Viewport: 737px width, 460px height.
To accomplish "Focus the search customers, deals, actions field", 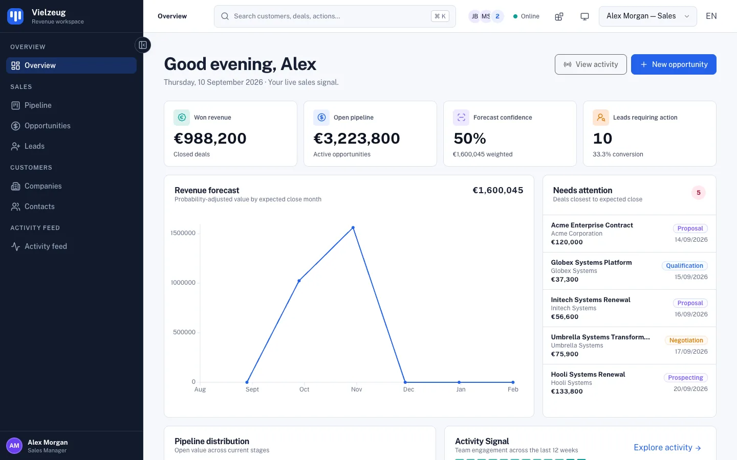I will (335, 16).
